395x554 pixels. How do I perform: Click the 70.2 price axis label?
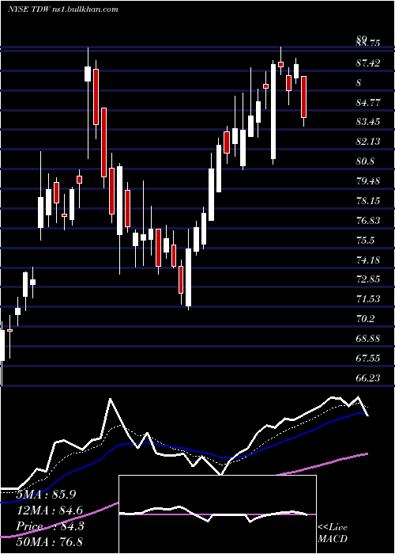tap(366, 319)
